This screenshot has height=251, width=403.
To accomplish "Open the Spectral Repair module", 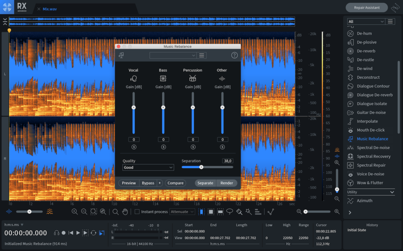I will pos(371,165).
